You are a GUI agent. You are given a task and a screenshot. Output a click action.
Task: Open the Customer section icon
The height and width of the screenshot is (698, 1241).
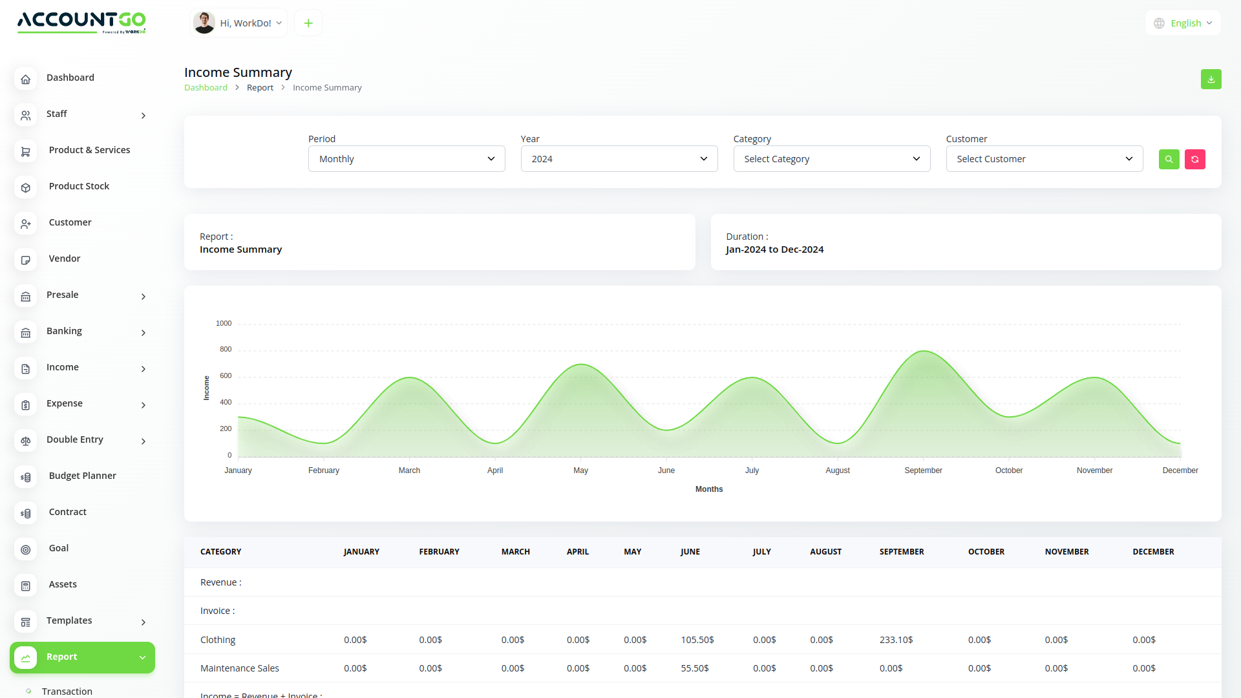click(x=25, y=224)
